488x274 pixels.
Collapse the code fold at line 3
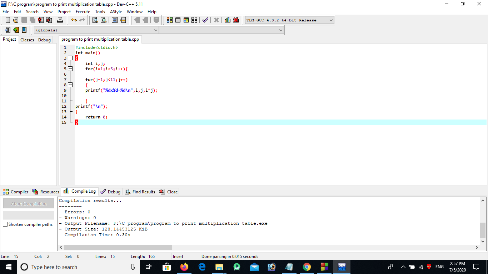click(70, 58)
